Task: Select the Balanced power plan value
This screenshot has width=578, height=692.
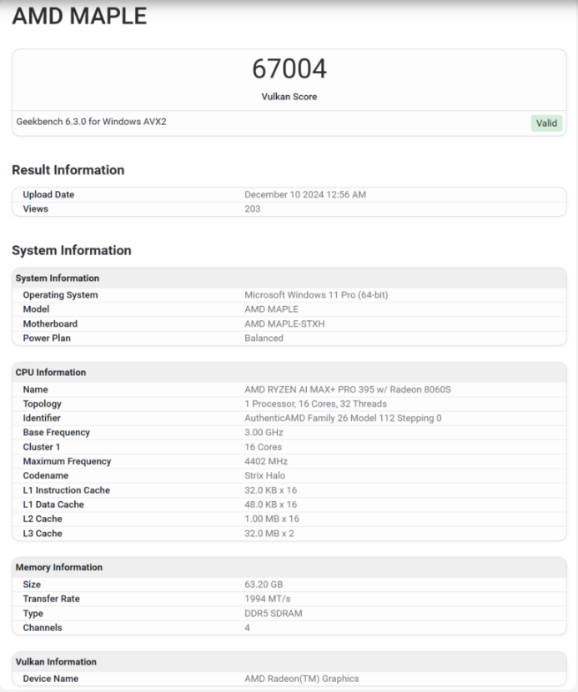Action: pyautogui.click(x=264, y=338)
